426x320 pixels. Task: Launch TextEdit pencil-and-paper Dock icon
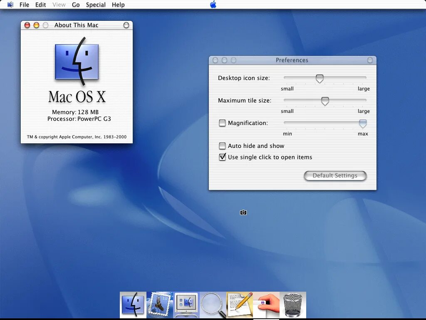[x=239, y=305]
